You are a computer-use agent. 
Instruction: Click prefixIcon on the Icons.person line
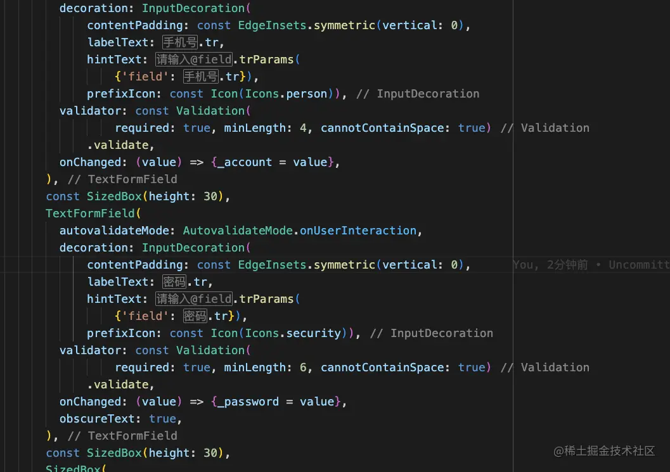[x=121, y=94]
